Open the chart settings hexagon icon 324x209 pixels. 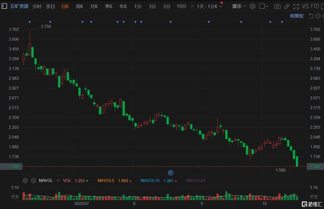tap(253, 6)
